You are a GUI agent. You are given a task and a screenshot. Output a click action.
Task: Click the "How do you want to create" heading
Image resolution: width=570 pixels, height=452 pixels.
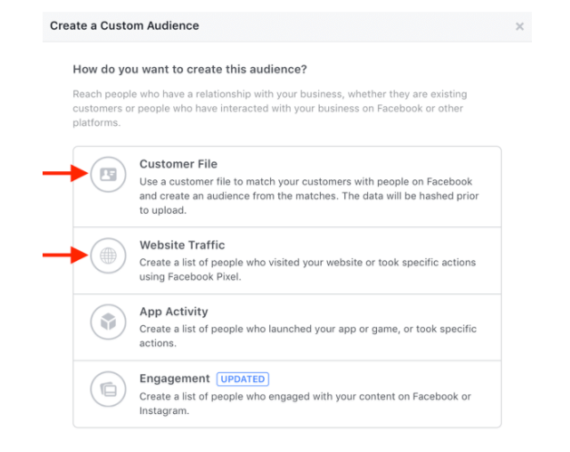pos(190,69)
